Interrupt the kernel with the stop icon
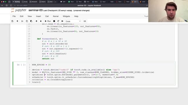 click(x=54, y=21)
